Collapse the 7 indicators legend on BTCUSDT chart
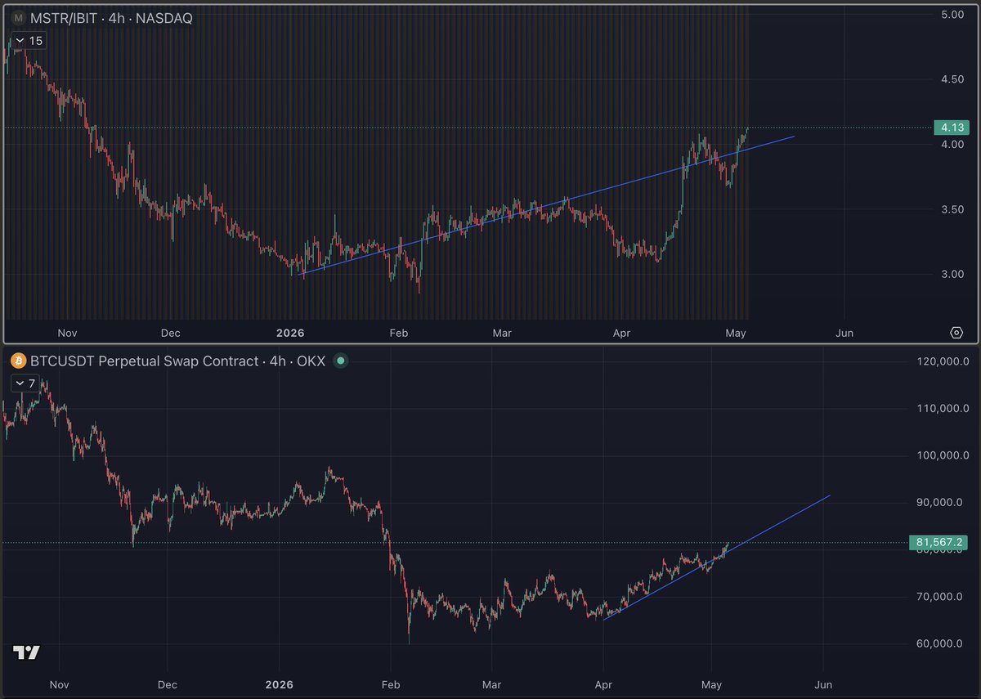The image size is (981, 699). point(26,383)
